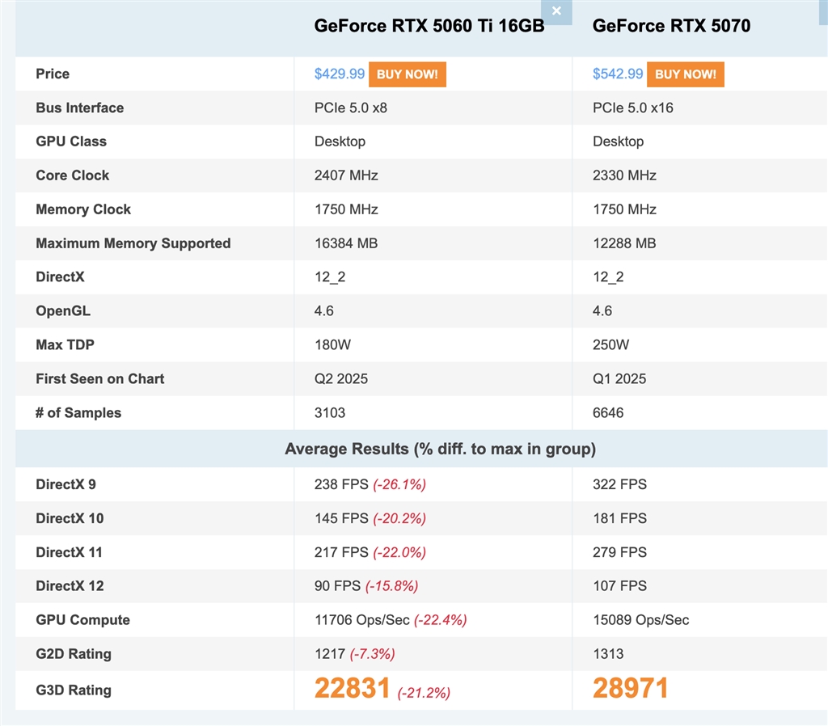Click the First Seen on Chart label
The height and width of the screenshot is (726, 828).
[x=99, y=379]
